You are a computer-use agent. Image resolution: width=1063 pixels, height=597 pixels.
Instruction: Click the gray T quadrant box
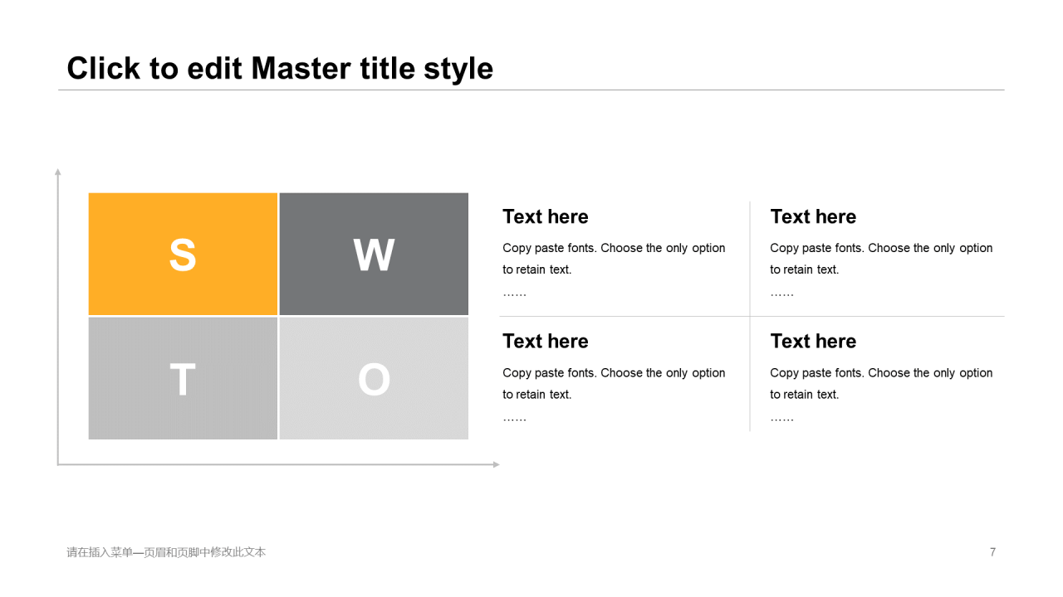[183, 378]
